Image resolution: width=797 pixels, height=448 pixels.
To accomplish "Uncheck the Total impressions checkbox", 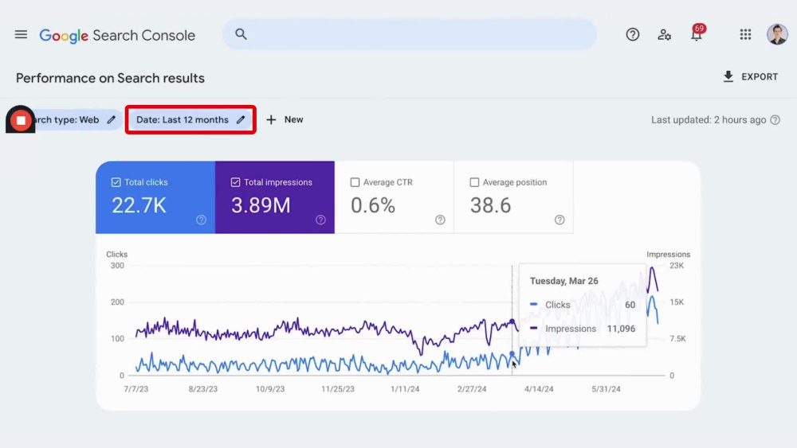I will point(235,182).
